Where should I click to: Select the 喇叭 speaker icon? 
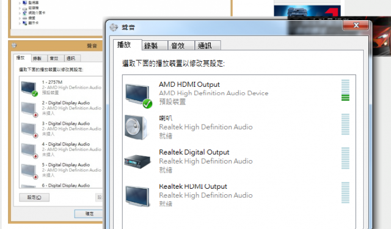(x=137, y=128)
